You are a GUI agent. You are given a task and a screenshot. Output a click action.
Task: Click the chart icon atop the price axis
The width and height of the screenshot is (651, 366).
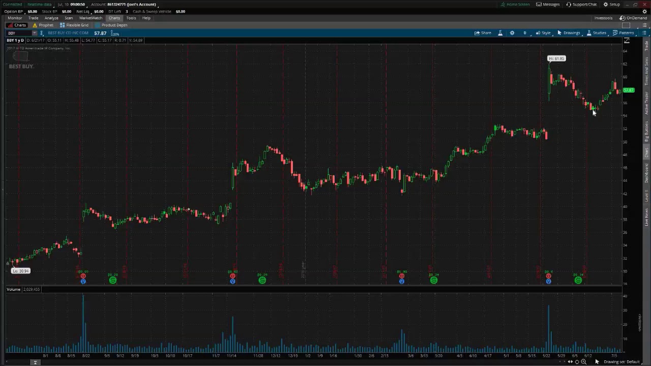(627, 41)
